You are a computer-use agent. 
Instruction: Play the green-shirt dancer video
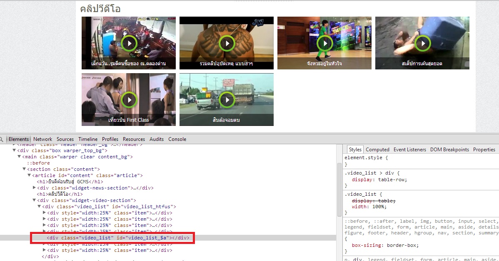[325, 44]
